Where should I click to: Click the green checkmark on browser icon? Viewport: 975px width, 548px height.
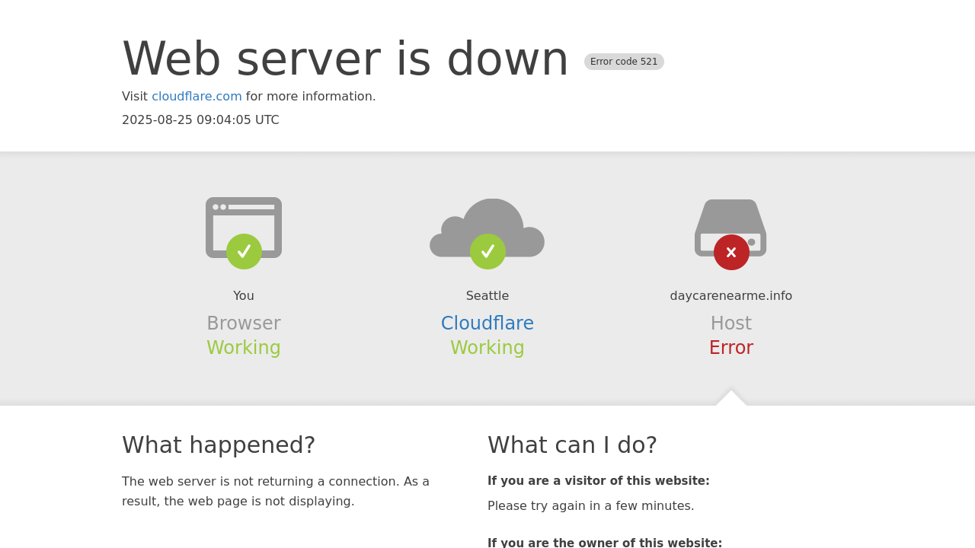pos(244,251)
